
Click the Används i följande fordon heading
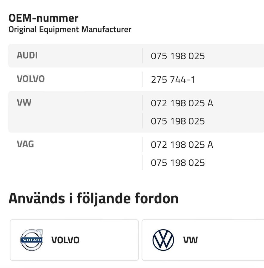(x=93, y=198)
